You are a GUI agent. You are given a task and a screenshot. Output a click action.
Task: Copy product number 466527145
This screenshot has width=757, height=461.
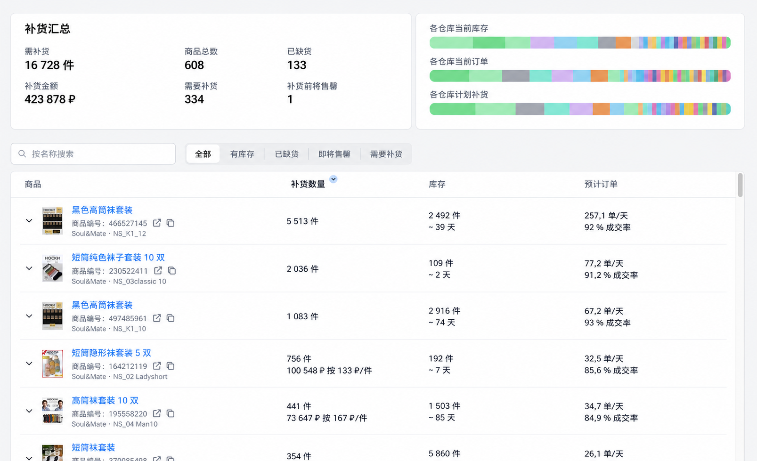click(x=171, y=223)
